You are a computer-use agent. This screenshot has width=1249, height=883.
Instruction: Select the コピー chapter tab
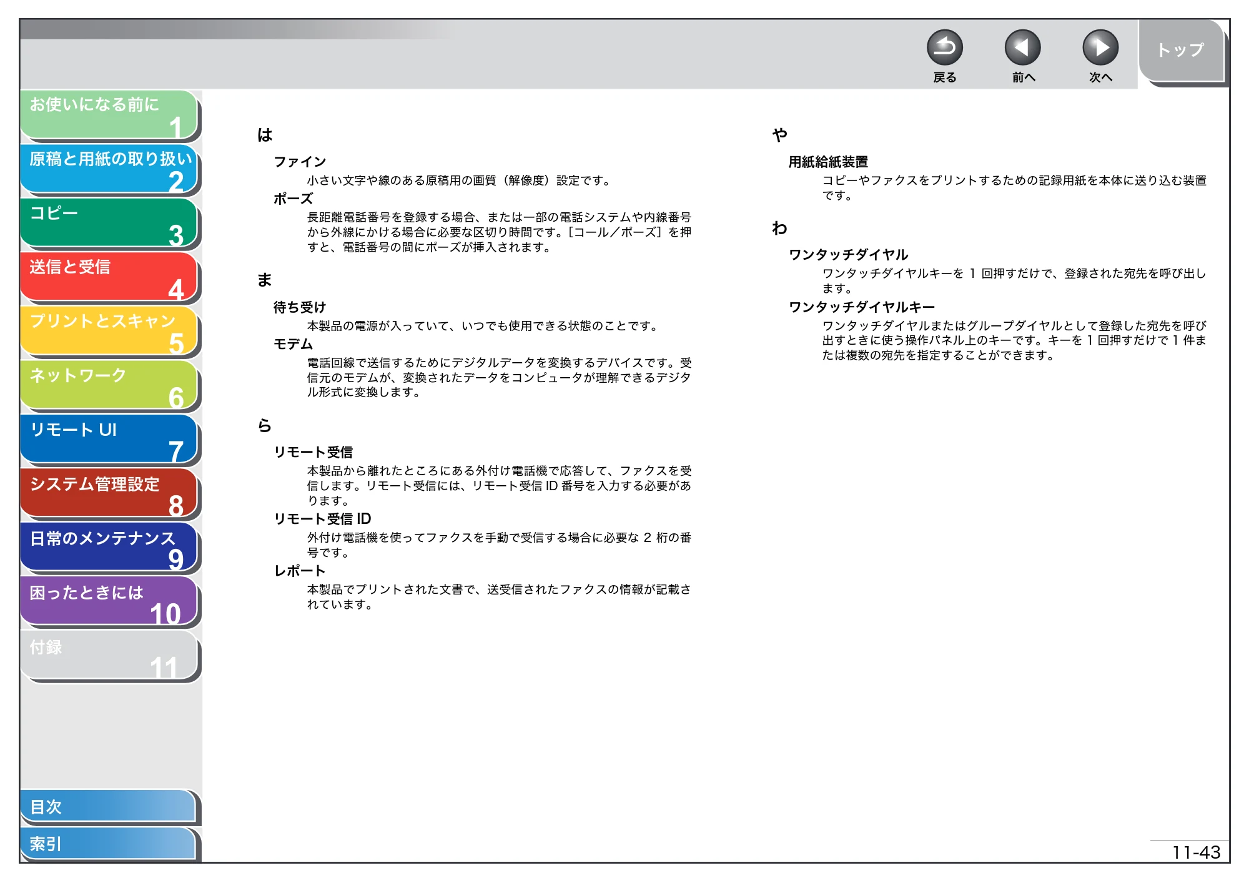point(109,224)
